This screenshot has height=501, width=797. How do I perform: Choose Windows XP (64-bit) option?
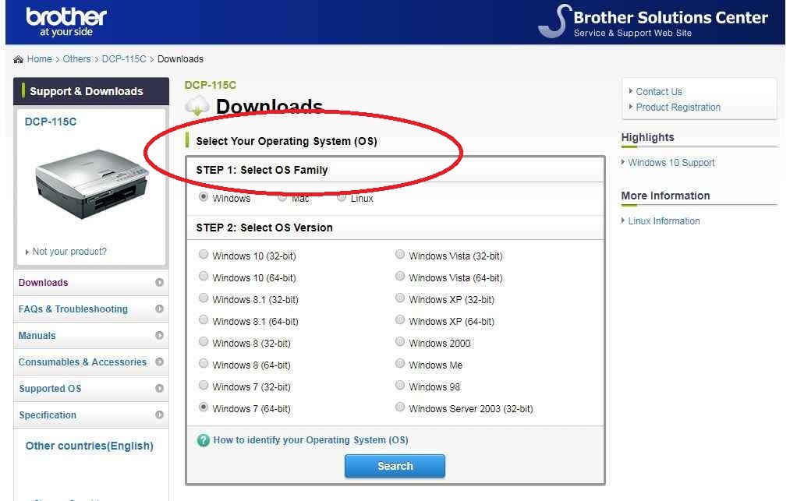pos(400,319)
